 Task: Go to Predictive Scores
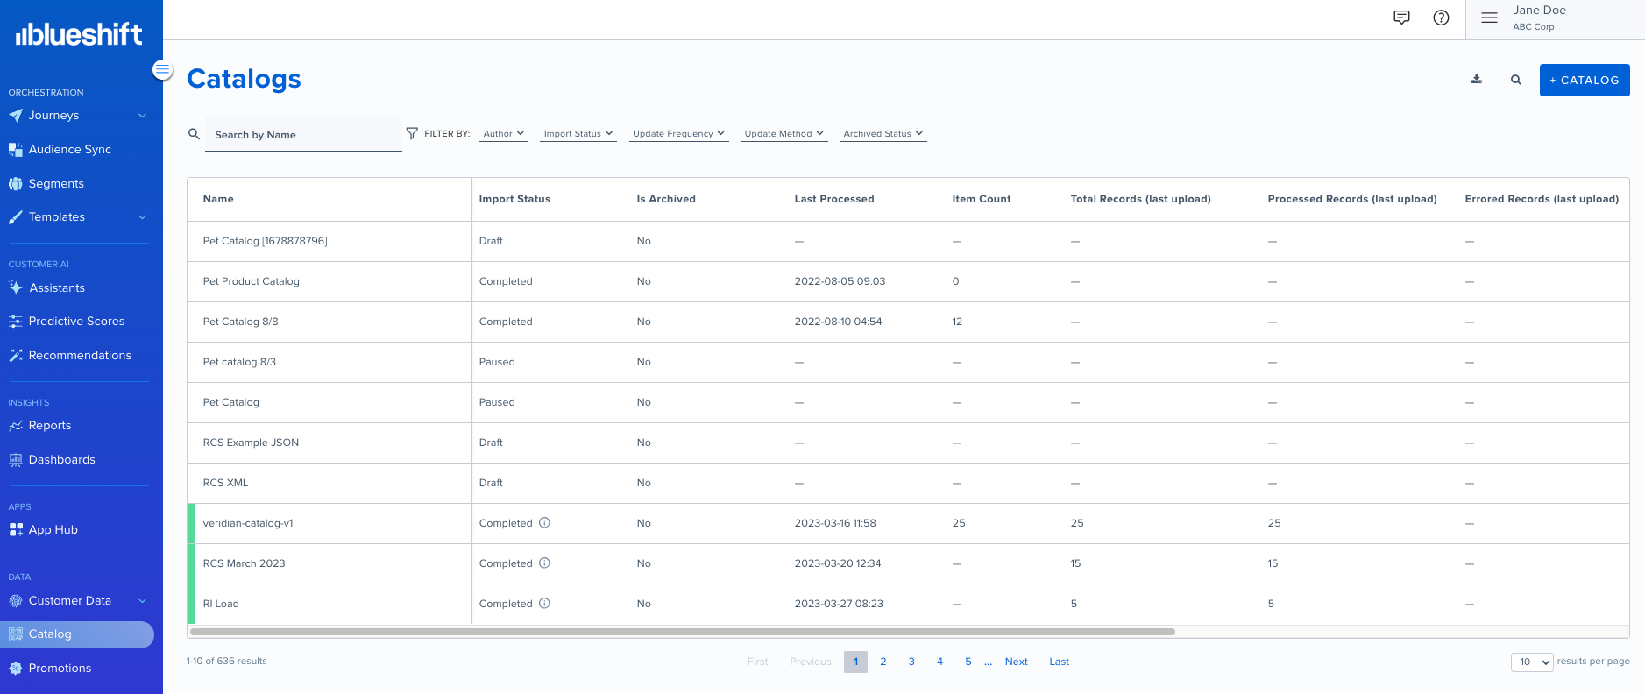[77, 322]
